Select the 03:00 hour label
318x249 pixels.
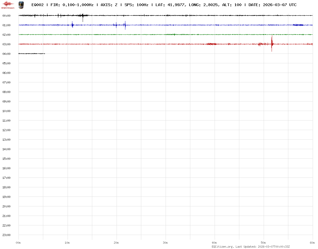pos(6,44)
